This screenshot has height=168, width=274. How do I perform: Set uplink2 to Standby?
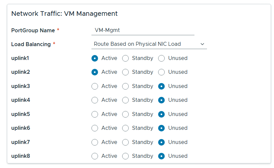coord(125,72)
